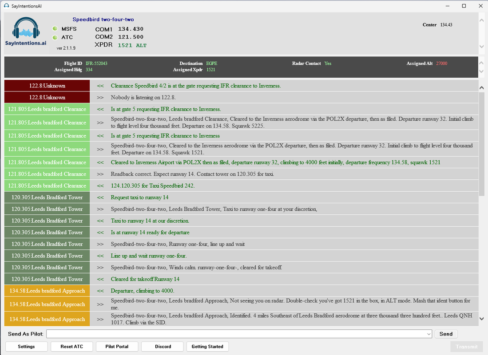The height and width of the screenshot is (355, 488).
Task: Click the Flight ID value IFR-552043
Action: (x=96, y=63)
